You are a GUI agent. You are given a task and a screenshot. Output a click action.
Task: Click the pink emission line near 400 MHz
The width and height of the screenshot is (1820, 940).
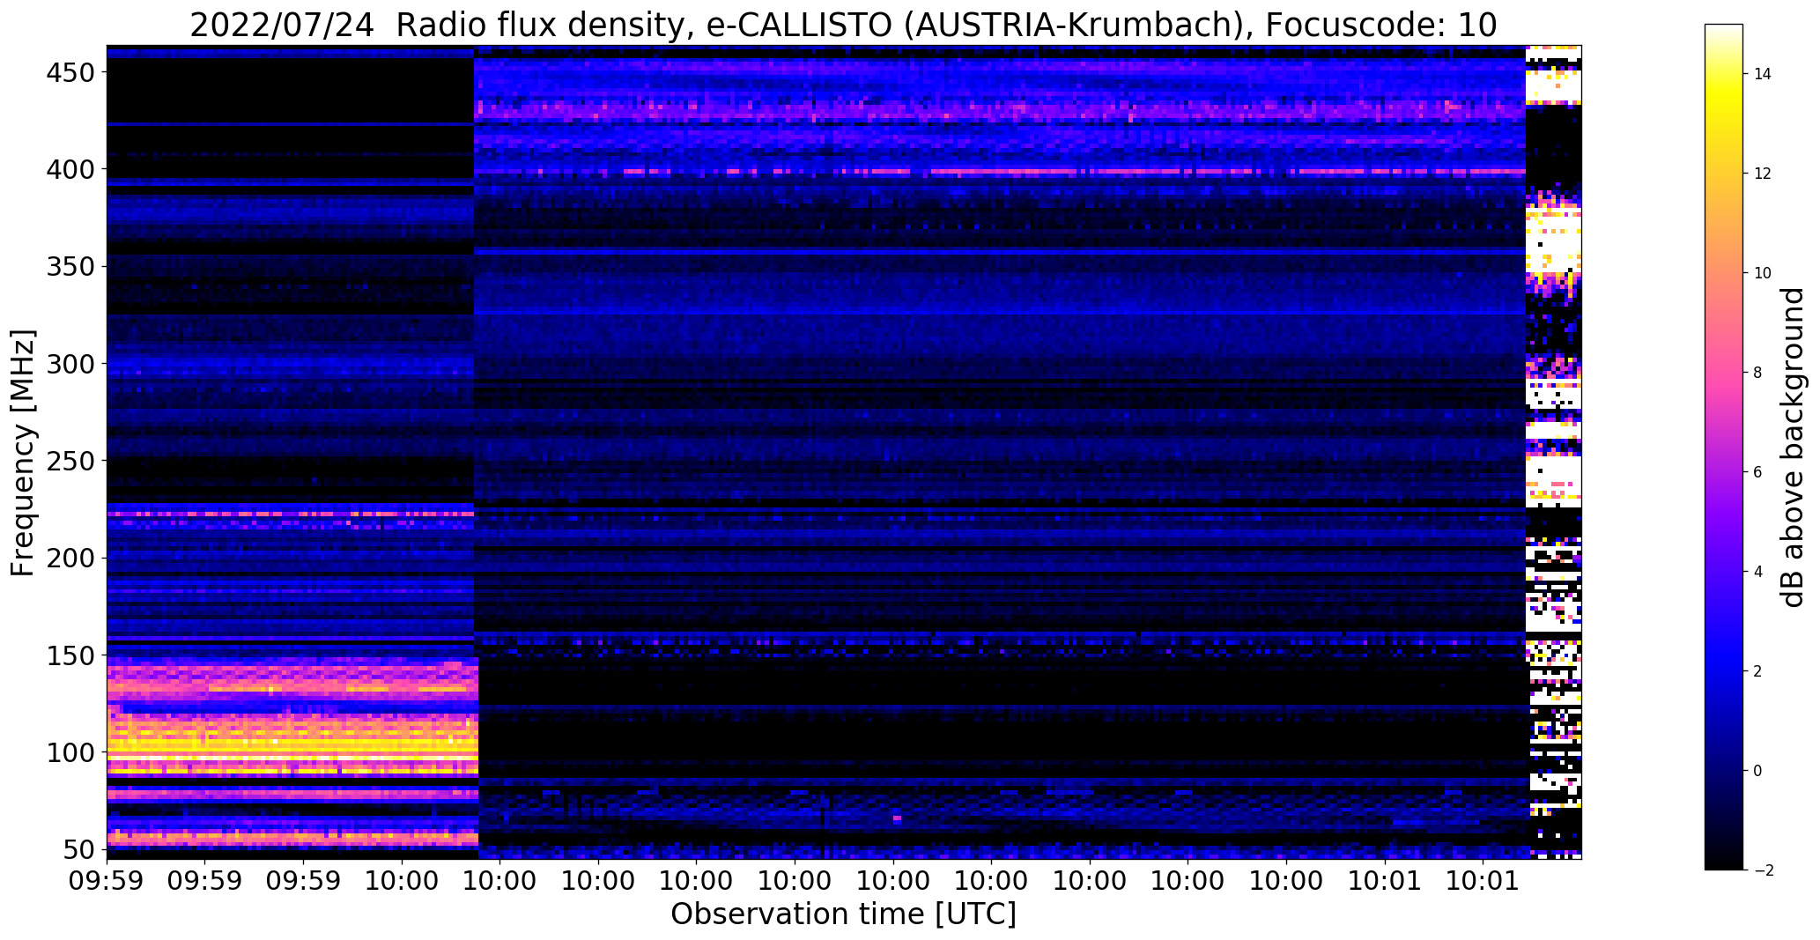coord(1000,172)
